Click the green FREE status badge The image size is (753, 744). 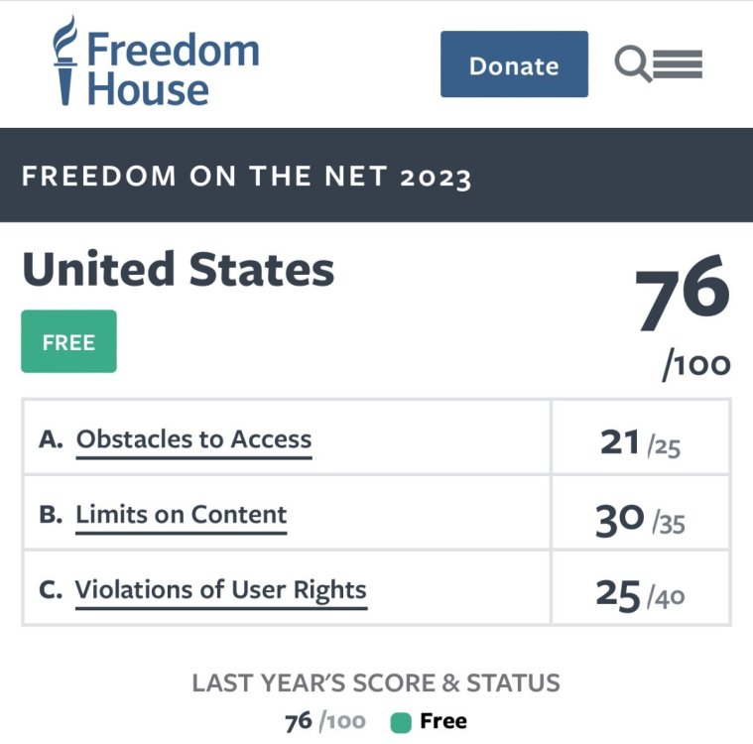(x=68, y=342)
